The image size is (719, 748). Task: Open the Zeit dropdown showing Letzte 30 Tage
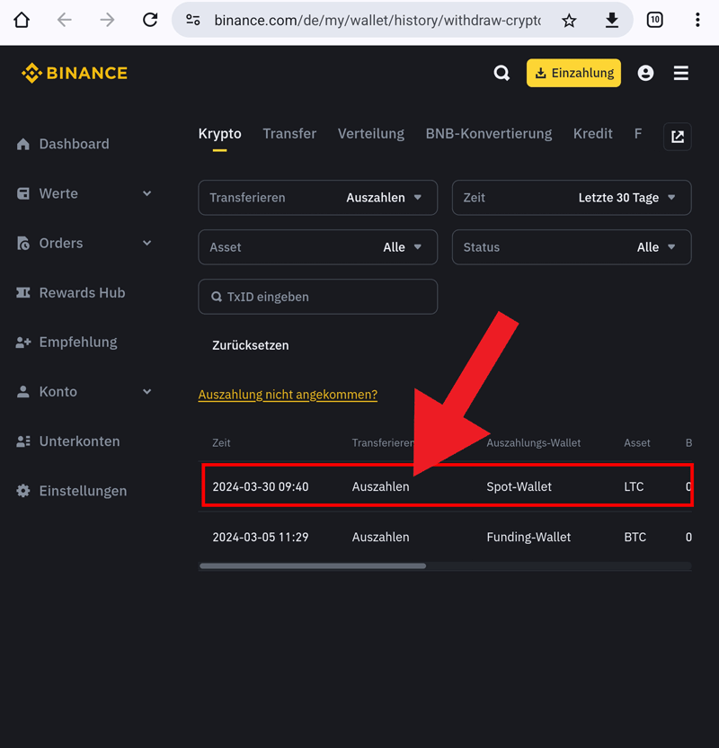[572, 197]
